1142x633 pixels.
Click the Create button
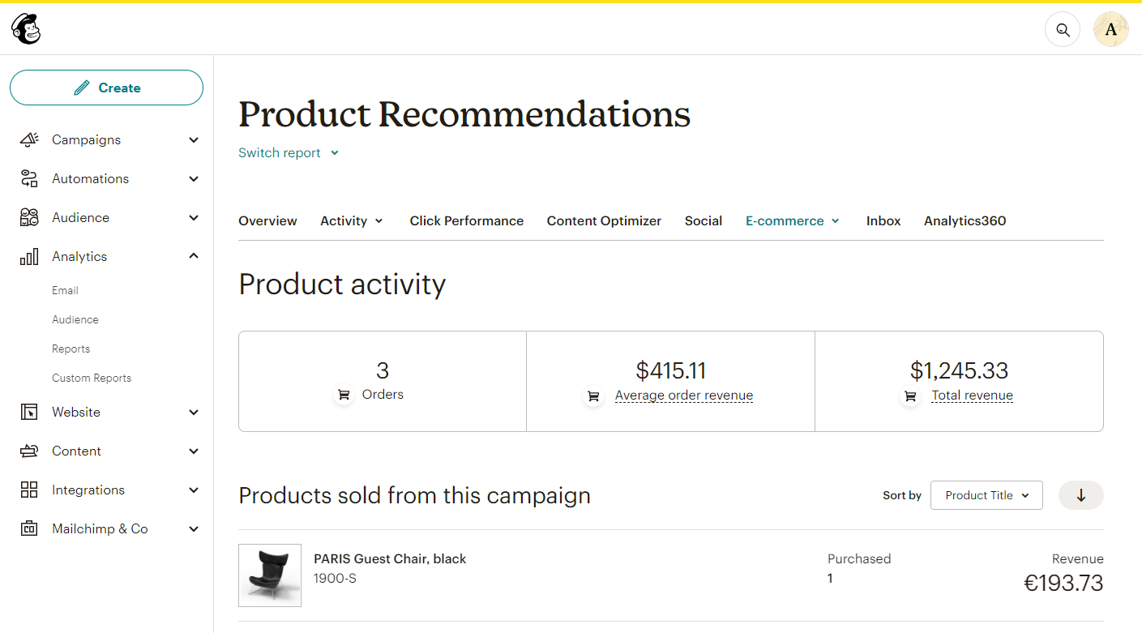[x=106, y=88]
